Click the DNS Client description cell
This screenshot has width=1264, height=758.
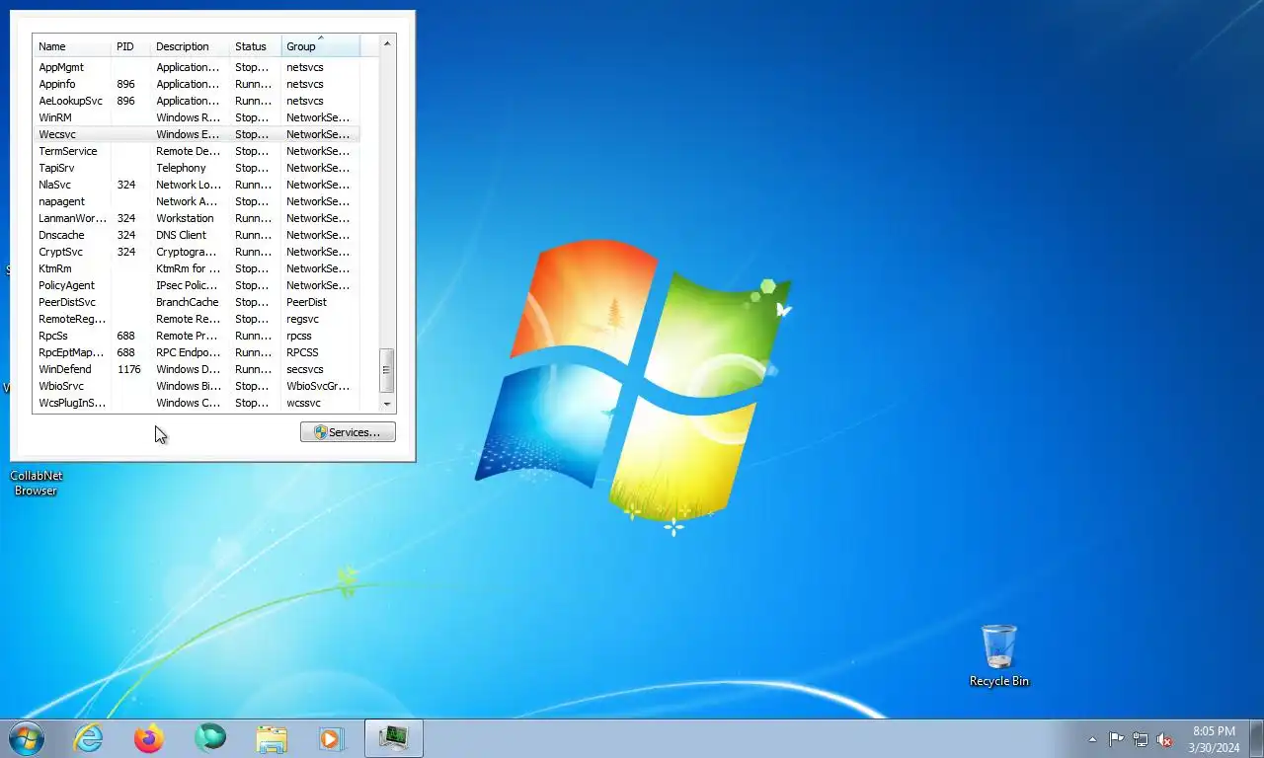[x=181, y=235]
